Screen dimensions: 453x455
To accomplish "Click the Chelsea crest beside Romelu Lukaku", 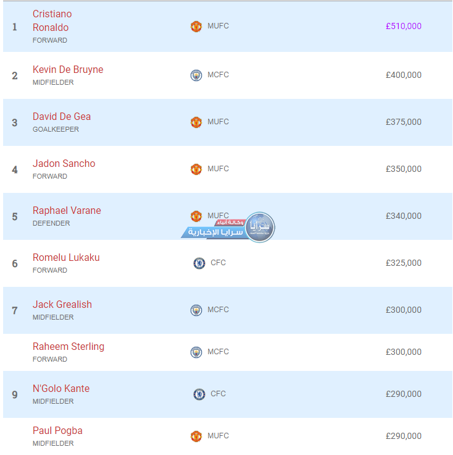I will click(x=199, y=263).
